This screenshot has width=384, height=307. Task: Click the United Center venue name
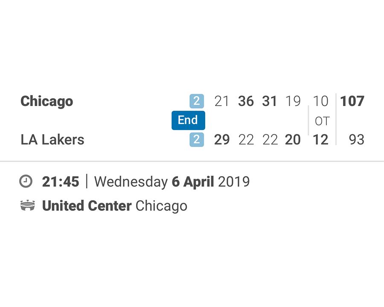(x=86, y=206)
